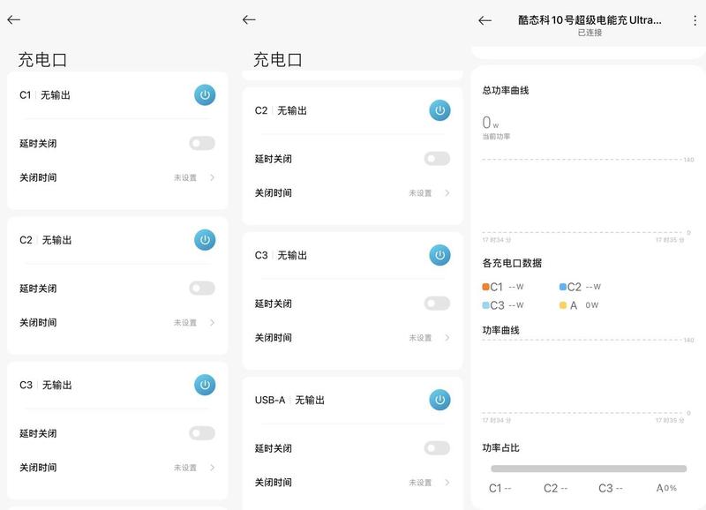Open the three-dot more options menu
Viewport: 706px width, 510px height.
click(x=695, y=20)
